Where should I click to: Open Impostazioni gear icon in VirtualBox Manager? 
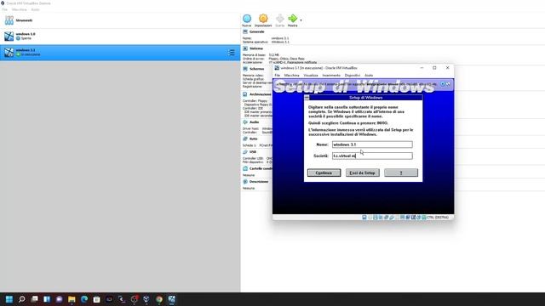coord(263,19)
